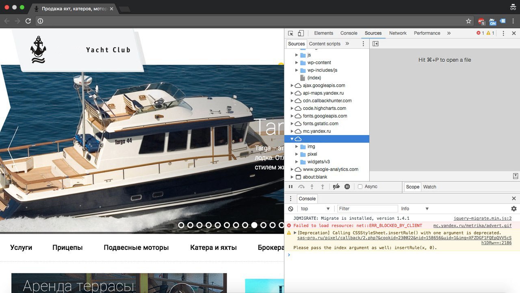Screen dimensions: 520x293
Task: Click the red error count indicator
Action: pyautogui.click(x=480, y=33)
